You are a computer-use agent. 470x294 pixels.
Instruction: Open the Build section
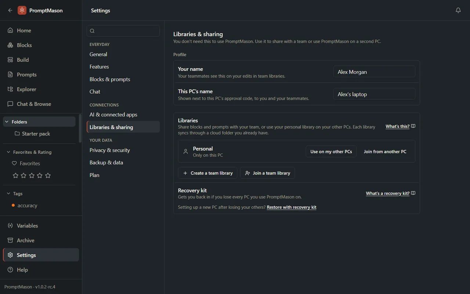[41, 60]
